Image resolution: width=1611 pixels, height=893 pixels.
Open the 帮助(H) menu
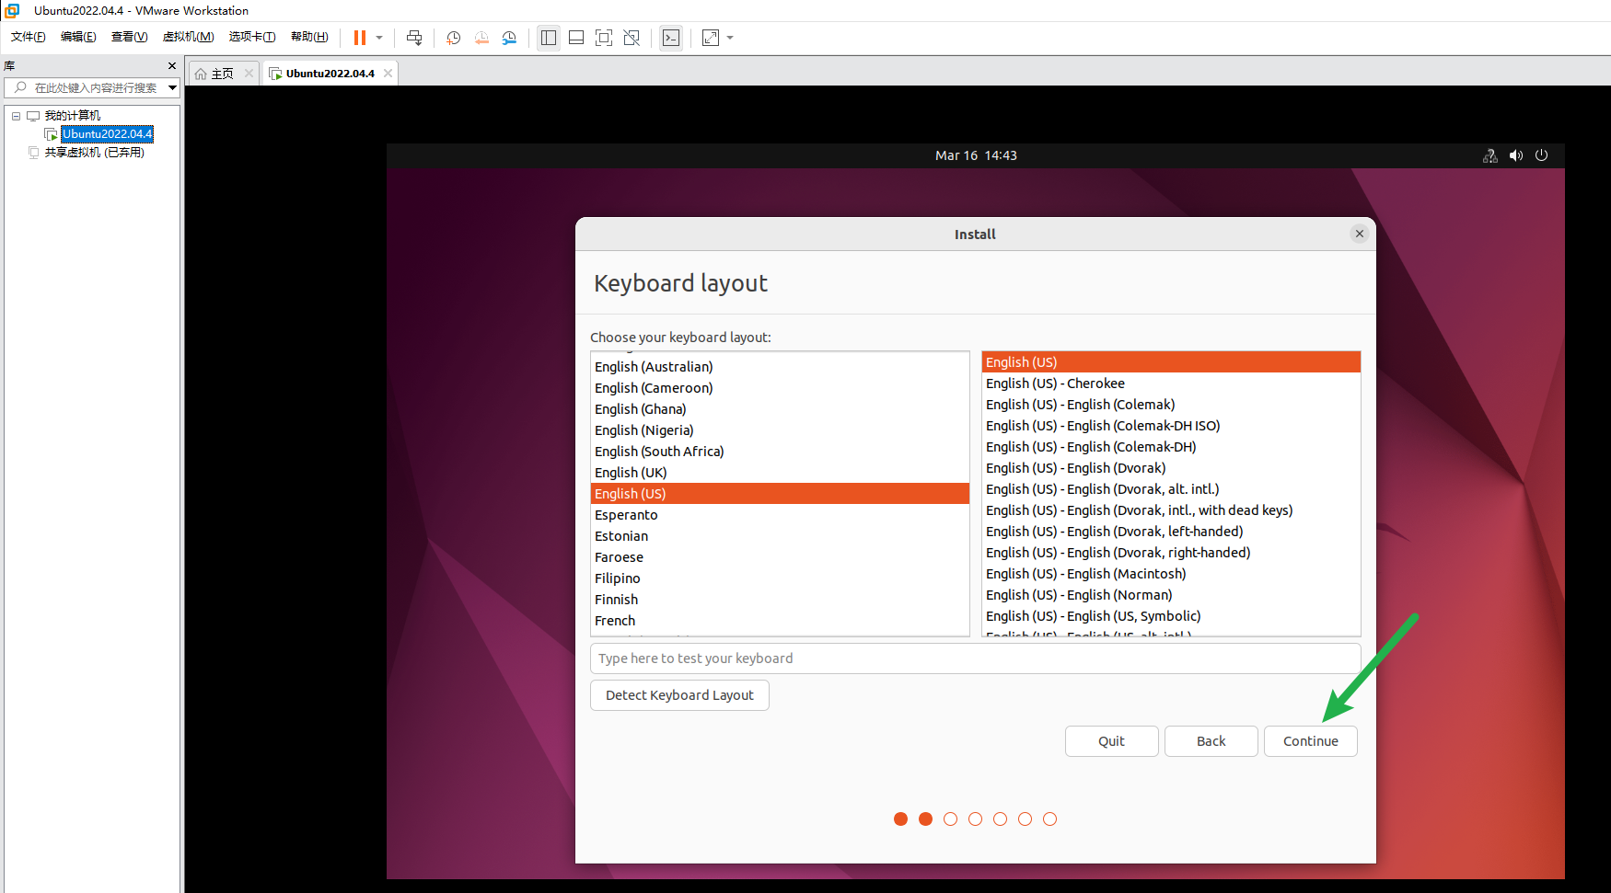(309, 37)
